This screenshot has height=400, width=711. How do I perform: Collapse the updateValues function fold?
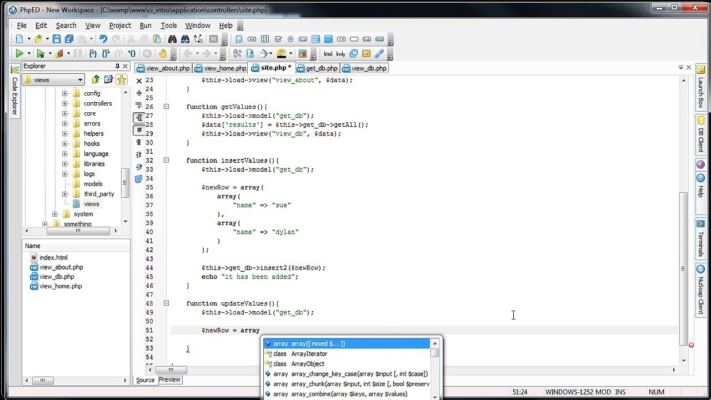pyautogui.click(x=166, y=303)
